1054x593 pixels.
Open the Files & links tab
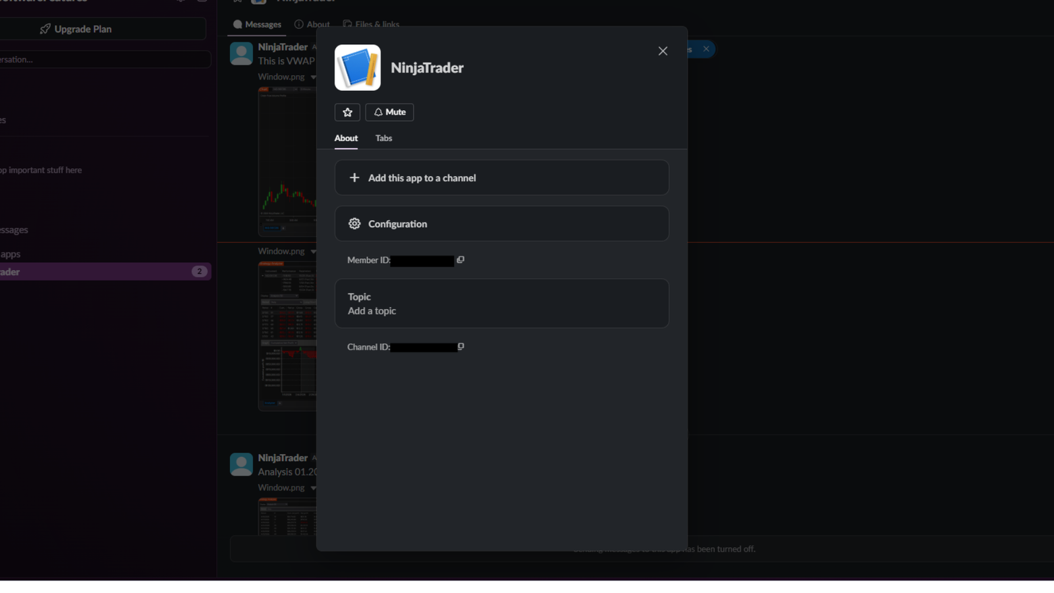pos(371,24)
